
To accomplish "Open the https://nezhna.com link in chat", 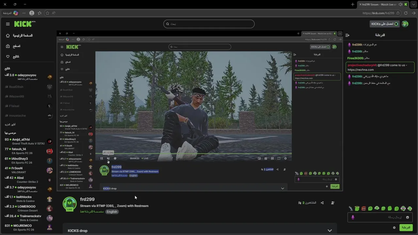I will (x=361, y=70).
